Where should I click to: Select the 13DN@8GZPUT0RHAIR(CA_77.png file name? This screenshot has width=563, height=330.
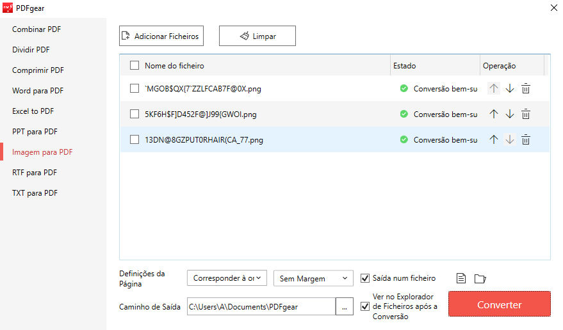[204, 140]
